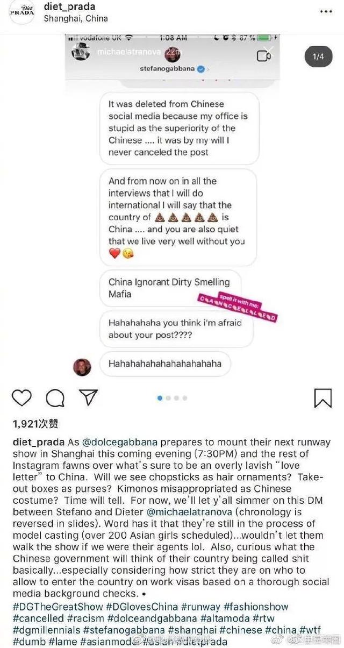Viewport: 344px width, 648px height.
Task: Open @dolcegabbana mention in caption
Action: click(x=119, y=442)
